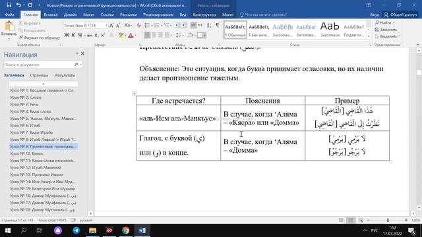Apply the Обычный style
Viewport: 422px width, 237px height.
click(x=235, y=30)
